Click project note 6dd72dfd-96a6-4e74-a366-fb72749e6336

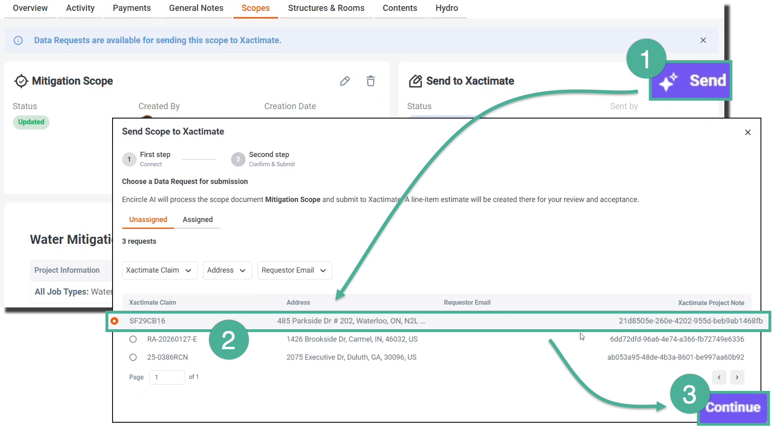click(x=677, y=339)
